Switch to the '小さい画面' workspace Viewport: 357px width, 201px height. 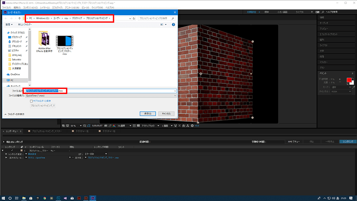point(282,12)
